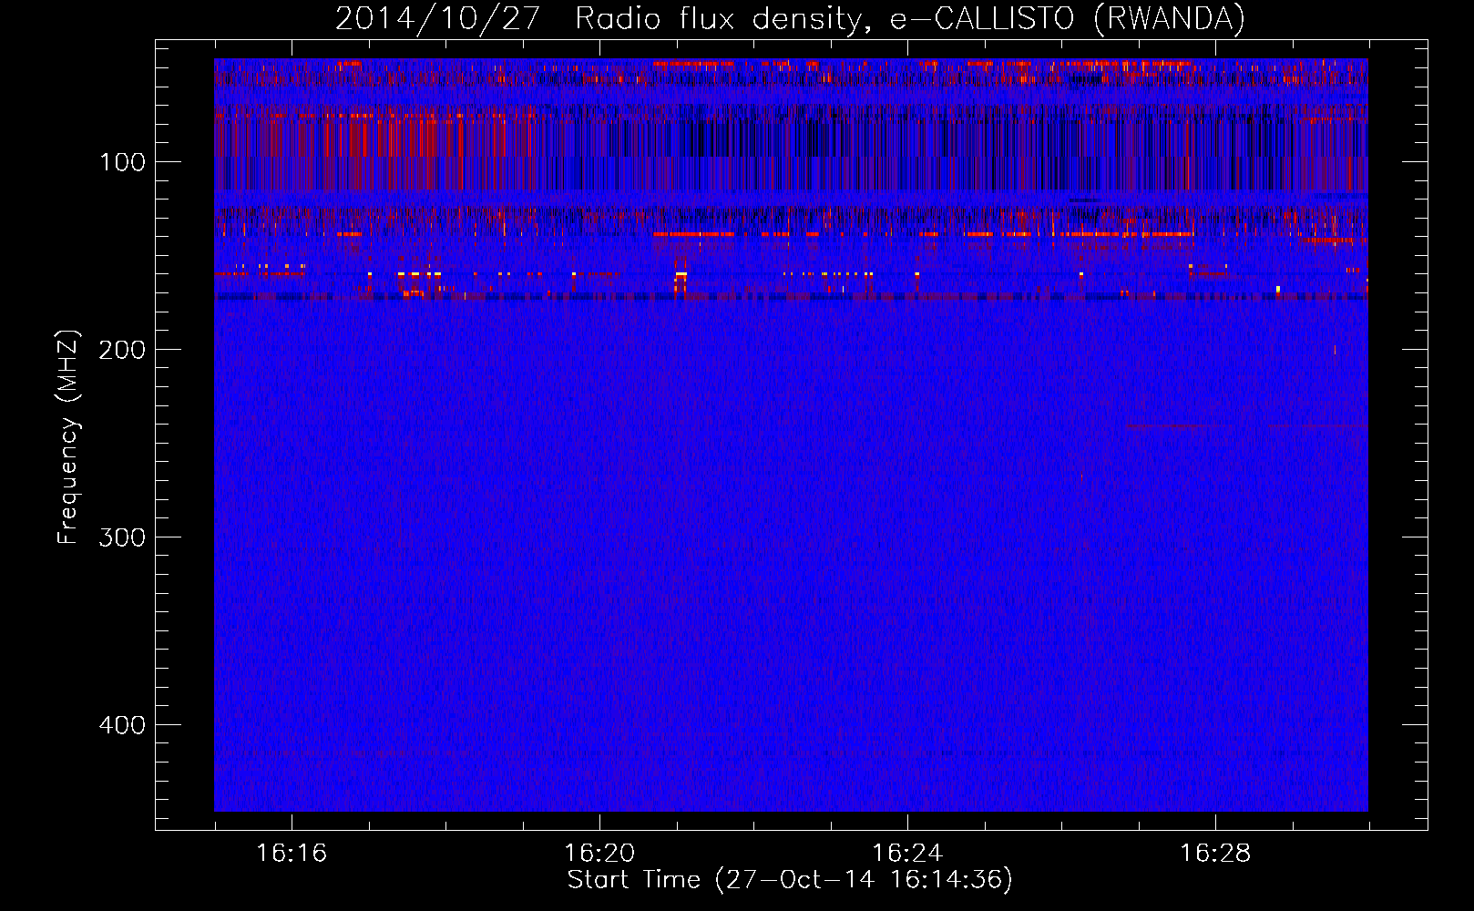1474x911 pixels.
Task: Click the 16:24 time tick label
Action: click(907, 854)
